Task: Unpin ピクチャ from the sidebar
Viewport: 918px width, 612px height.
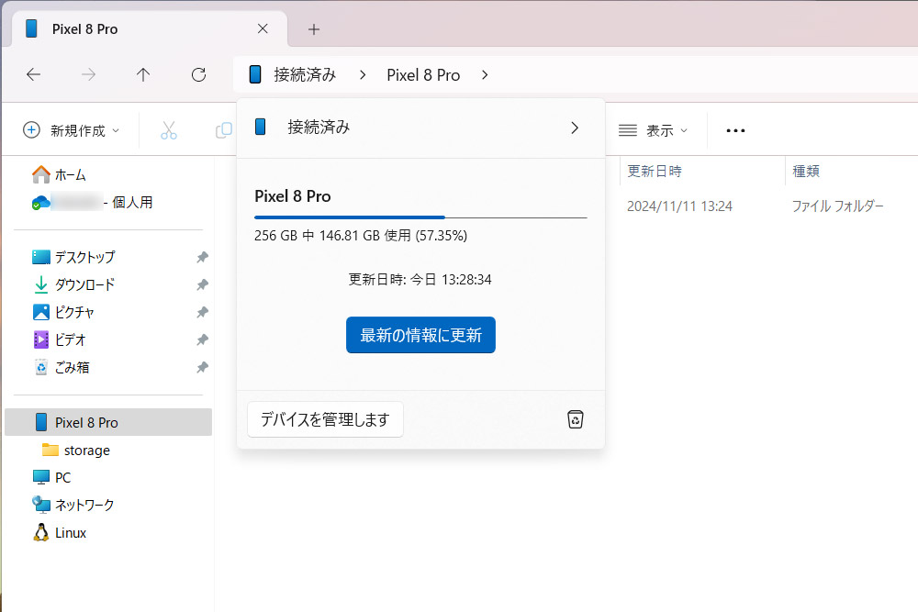Action: pos(202,312)
